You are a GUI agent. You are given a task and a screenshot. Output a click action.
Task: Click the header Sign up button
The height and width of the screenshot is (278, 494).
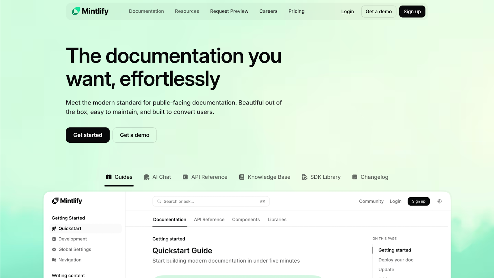(412, 11)
